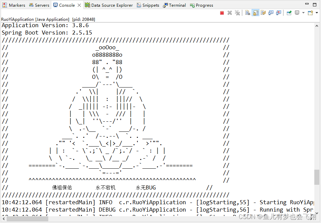Click horizontal scrollbar left arrow
Viewport: 321px width, 223px height.
tap(4, 219)
